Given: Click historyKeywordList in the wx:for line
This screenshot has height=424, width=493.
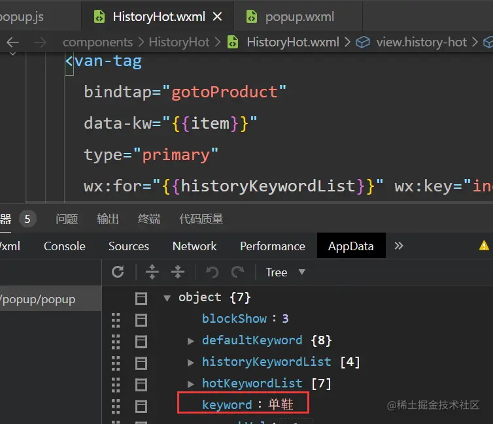Looking at the screenshot, I should pyautogui.click(x=268, y=186).
